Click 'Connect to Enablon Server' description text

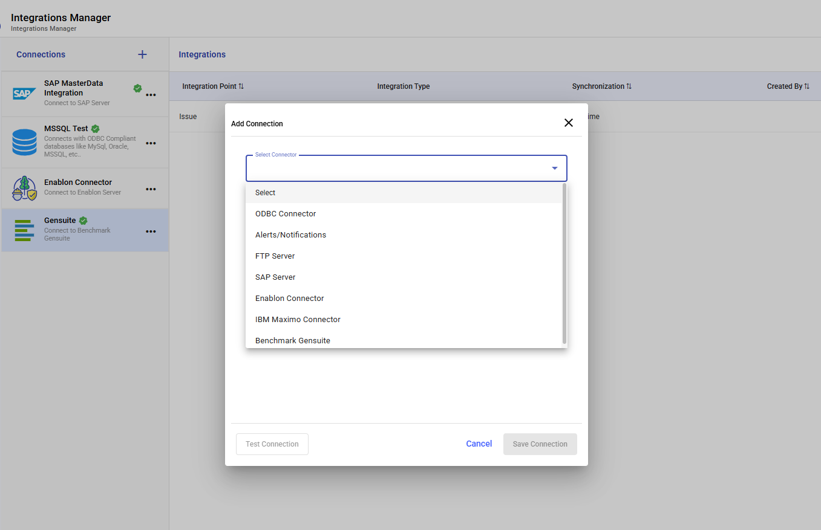(x=83, y=192)
